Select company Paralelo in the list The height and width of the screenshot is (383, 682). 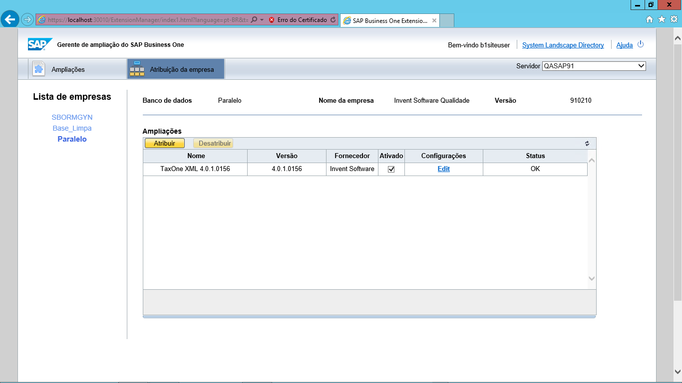point(72,139)
